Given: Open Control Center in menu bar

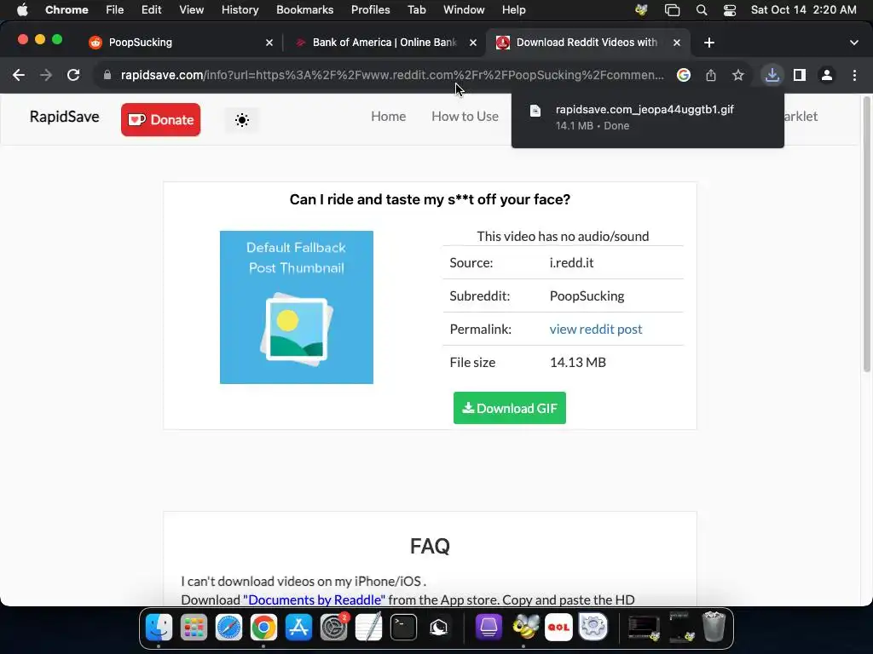Looking at the screenshot, I should click(x=730, y=10).
